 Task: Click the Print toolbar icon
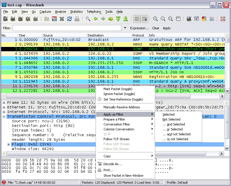[77, 19]
